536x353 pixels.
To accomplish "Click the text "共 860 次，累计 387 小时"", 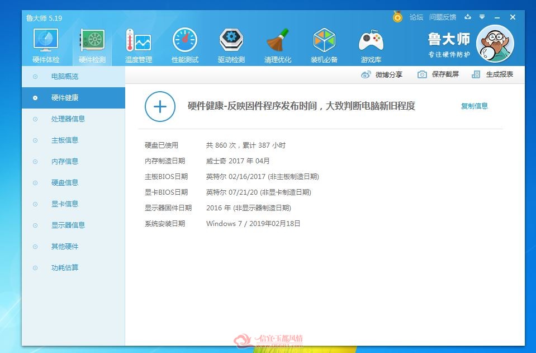I will (246, 145).
